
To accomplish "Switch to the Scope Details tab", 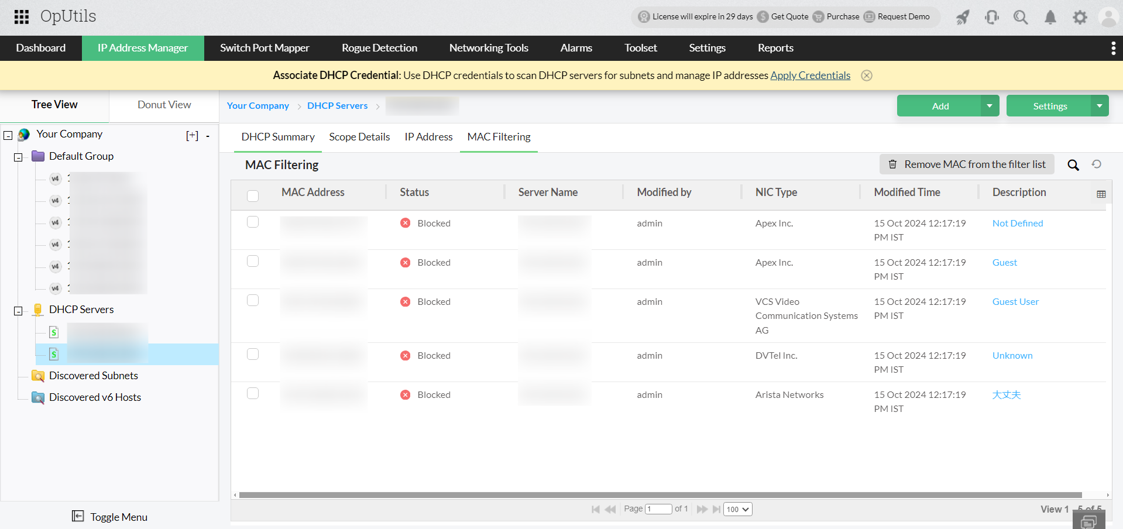I will pos(359,136).
